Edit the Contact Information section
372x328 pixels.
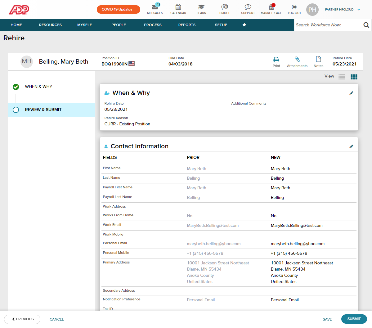[x=351, y=146]
